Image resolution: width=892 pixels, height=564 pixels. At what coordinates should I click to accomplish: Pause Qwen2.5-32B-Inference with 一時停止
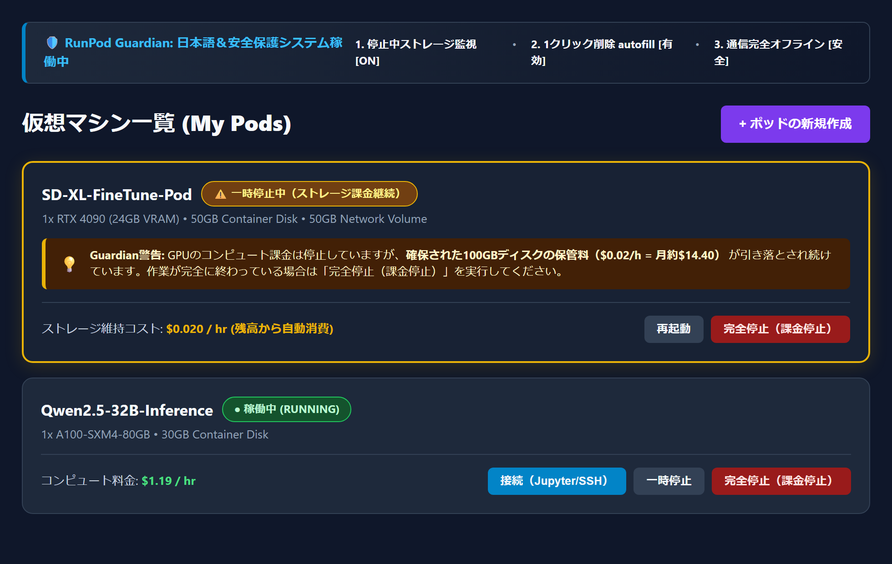669,481
